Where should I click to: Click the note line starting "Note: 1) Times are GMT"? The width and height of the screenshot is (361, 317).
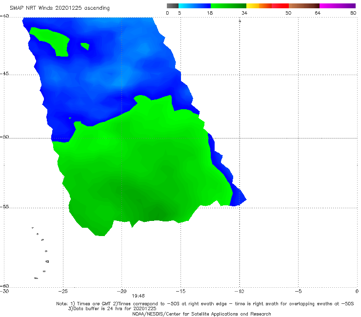click(x=205, y=304)
